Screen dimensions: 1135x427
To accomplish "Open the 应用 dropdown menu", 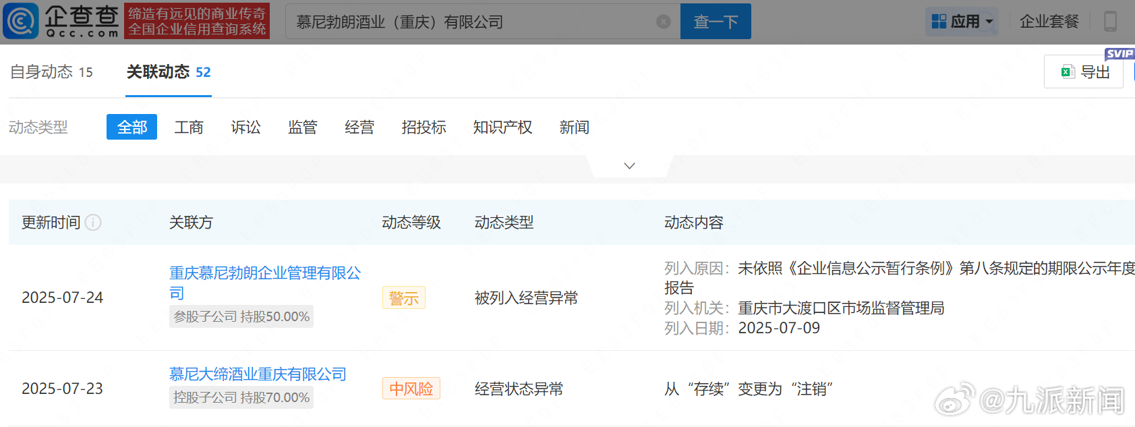I will pos(962,22).
